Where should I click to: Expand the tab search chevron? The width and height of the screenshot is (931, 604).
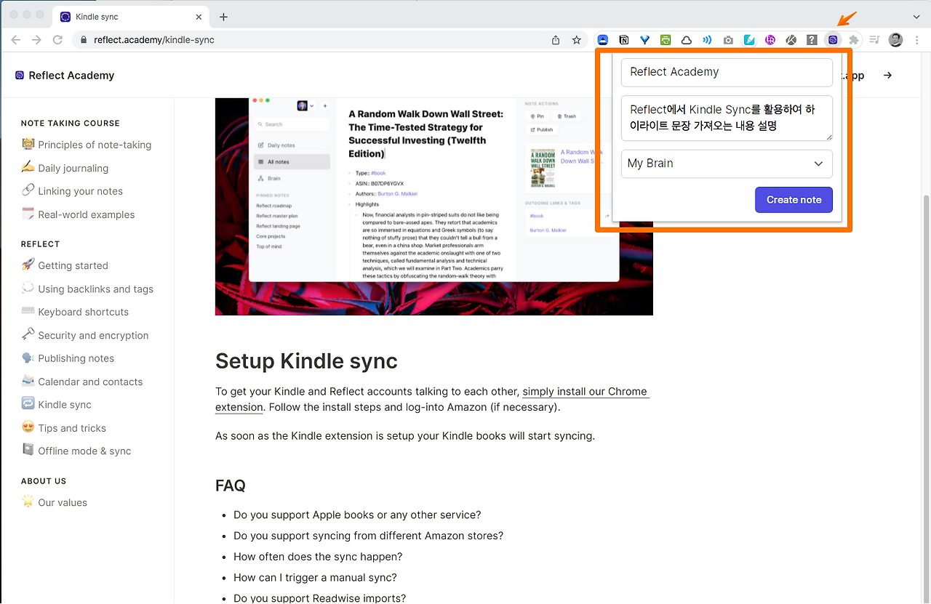916,17
